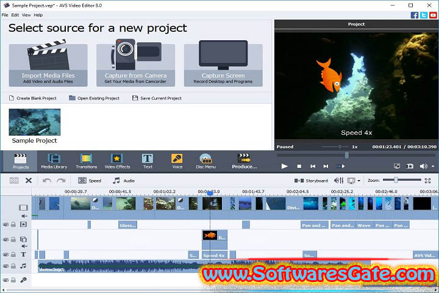Redo the last undone action
439x293 pixels.
point(61,181)
